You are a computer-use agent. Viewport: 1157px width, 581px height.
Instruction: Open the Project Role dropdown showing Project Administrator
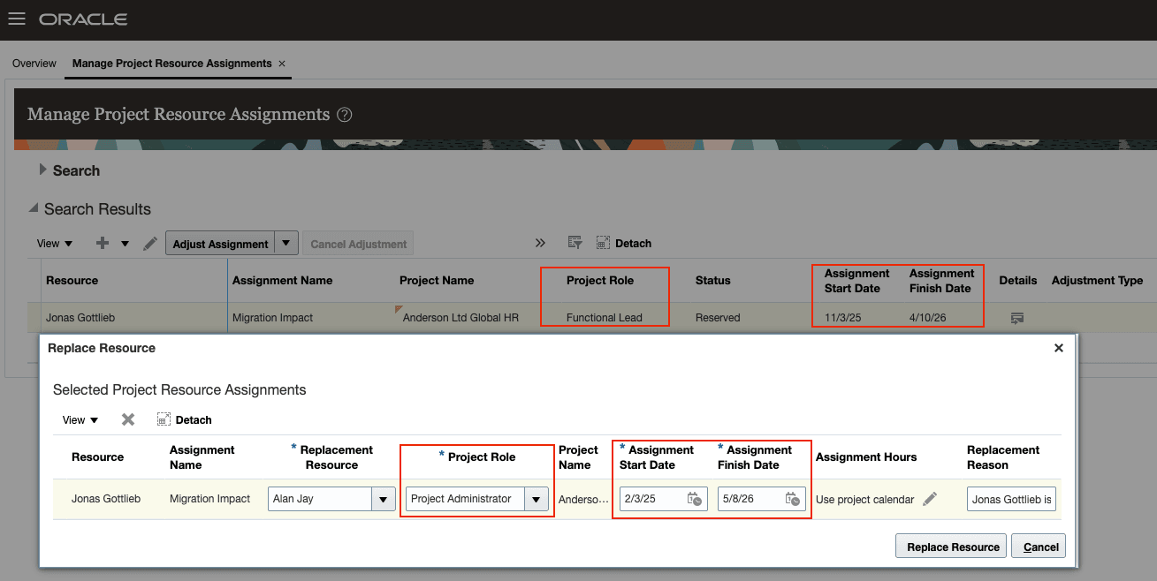537,499
